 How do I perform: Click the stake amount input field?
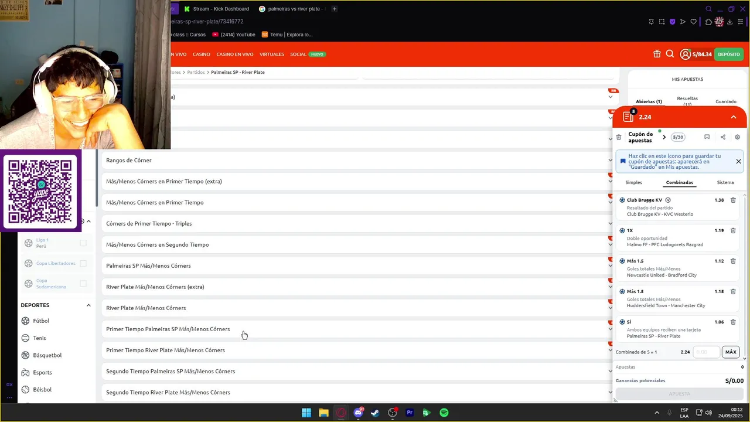coord(707,352)
